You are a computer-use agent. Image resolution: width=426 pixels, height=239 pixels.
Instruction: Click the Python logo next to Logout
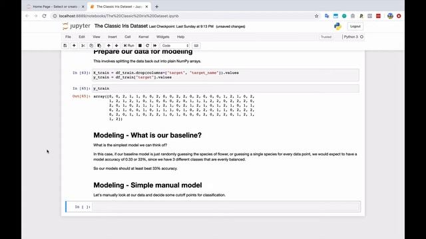(x=337, y=26)
